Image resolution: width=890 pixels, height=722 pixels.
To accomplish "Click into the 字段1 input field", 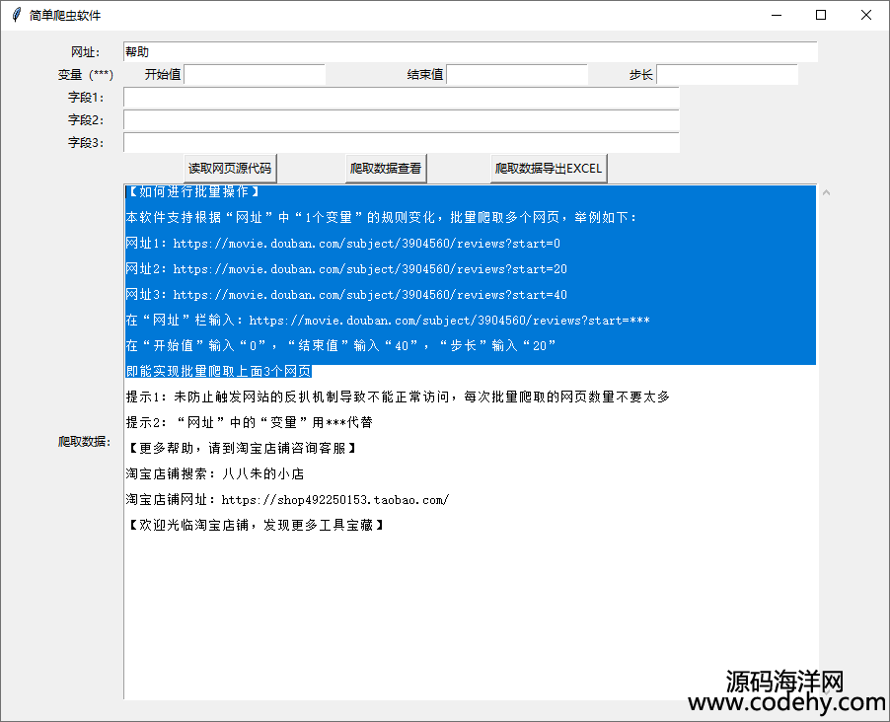I will pyautogui.click(x=401, y=98).
